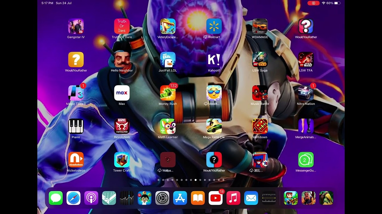Screen dimensions: 382x214
Task: Open the Measure app in the dock
Action: tap(269, 198)
